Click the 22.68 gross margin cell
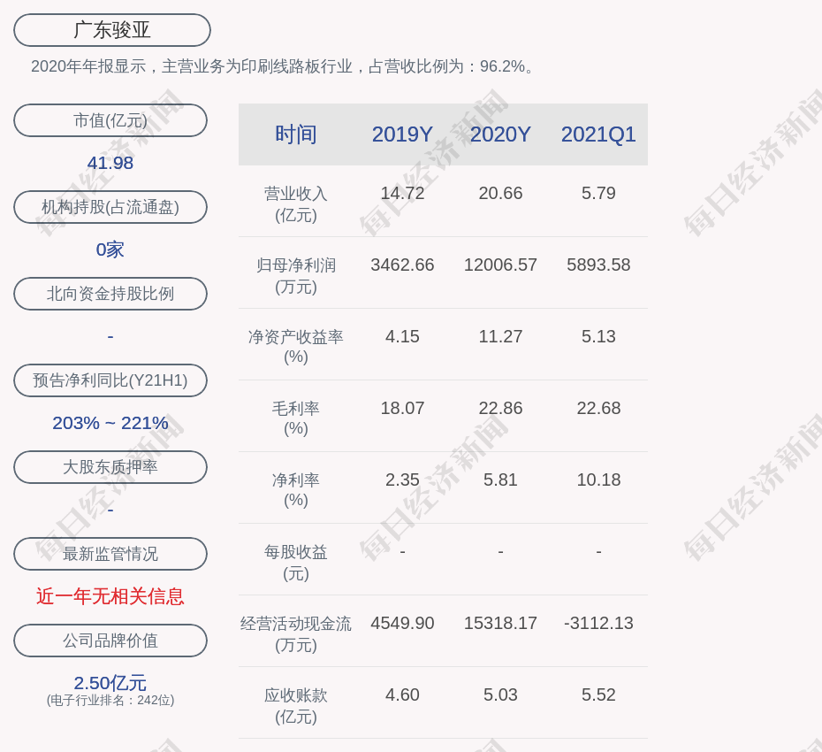 (598, 408)
